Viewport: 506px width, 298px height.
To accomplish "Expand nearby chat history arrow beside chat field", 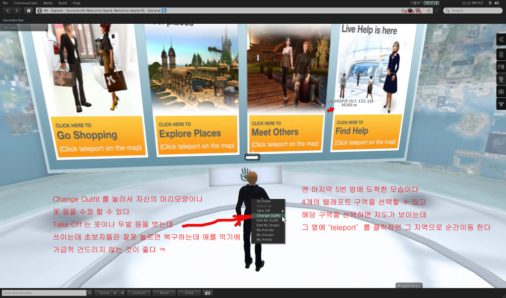I will [89, 293].
